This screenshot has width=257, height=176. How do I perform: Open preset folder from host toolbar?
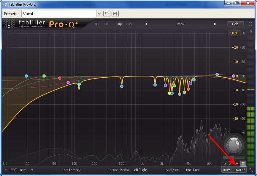tap(107, 14)
